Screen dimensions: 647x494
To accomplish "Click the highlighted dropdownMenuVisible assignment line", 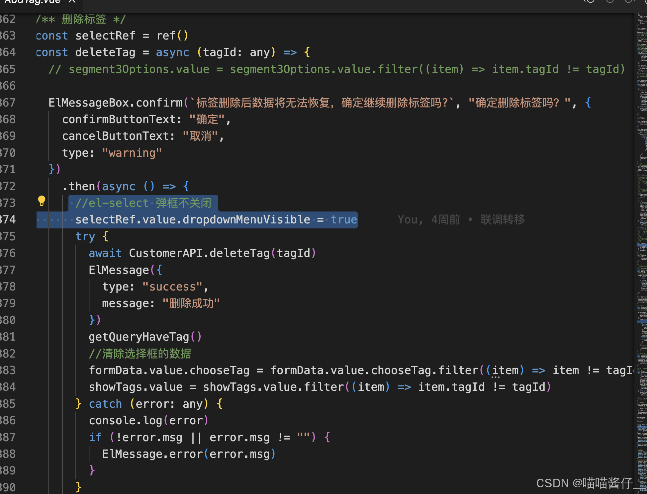I will pos(216,219).
